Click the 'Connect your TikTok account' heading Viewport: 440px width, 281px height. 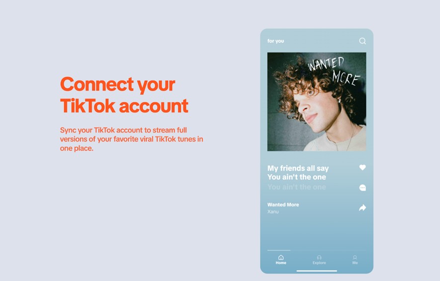coord(124,95)
